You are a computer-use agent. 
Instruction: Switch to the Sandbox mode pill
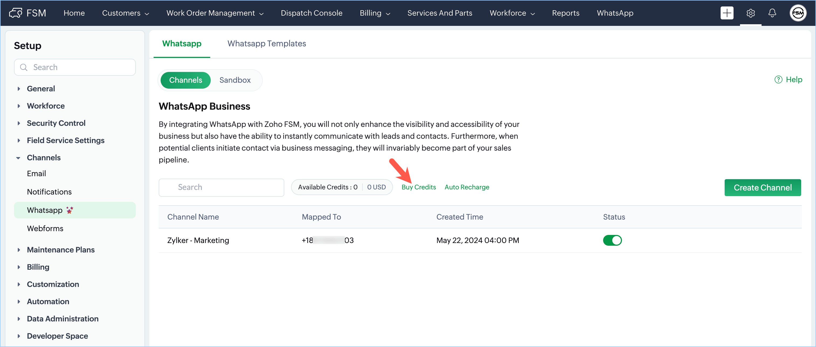235,80
